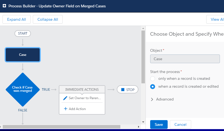This screenshot has height=131, width=224.
Task: Click the canvas scroll-up arrow
Action: pyautogui.click(x=143, y=28)
